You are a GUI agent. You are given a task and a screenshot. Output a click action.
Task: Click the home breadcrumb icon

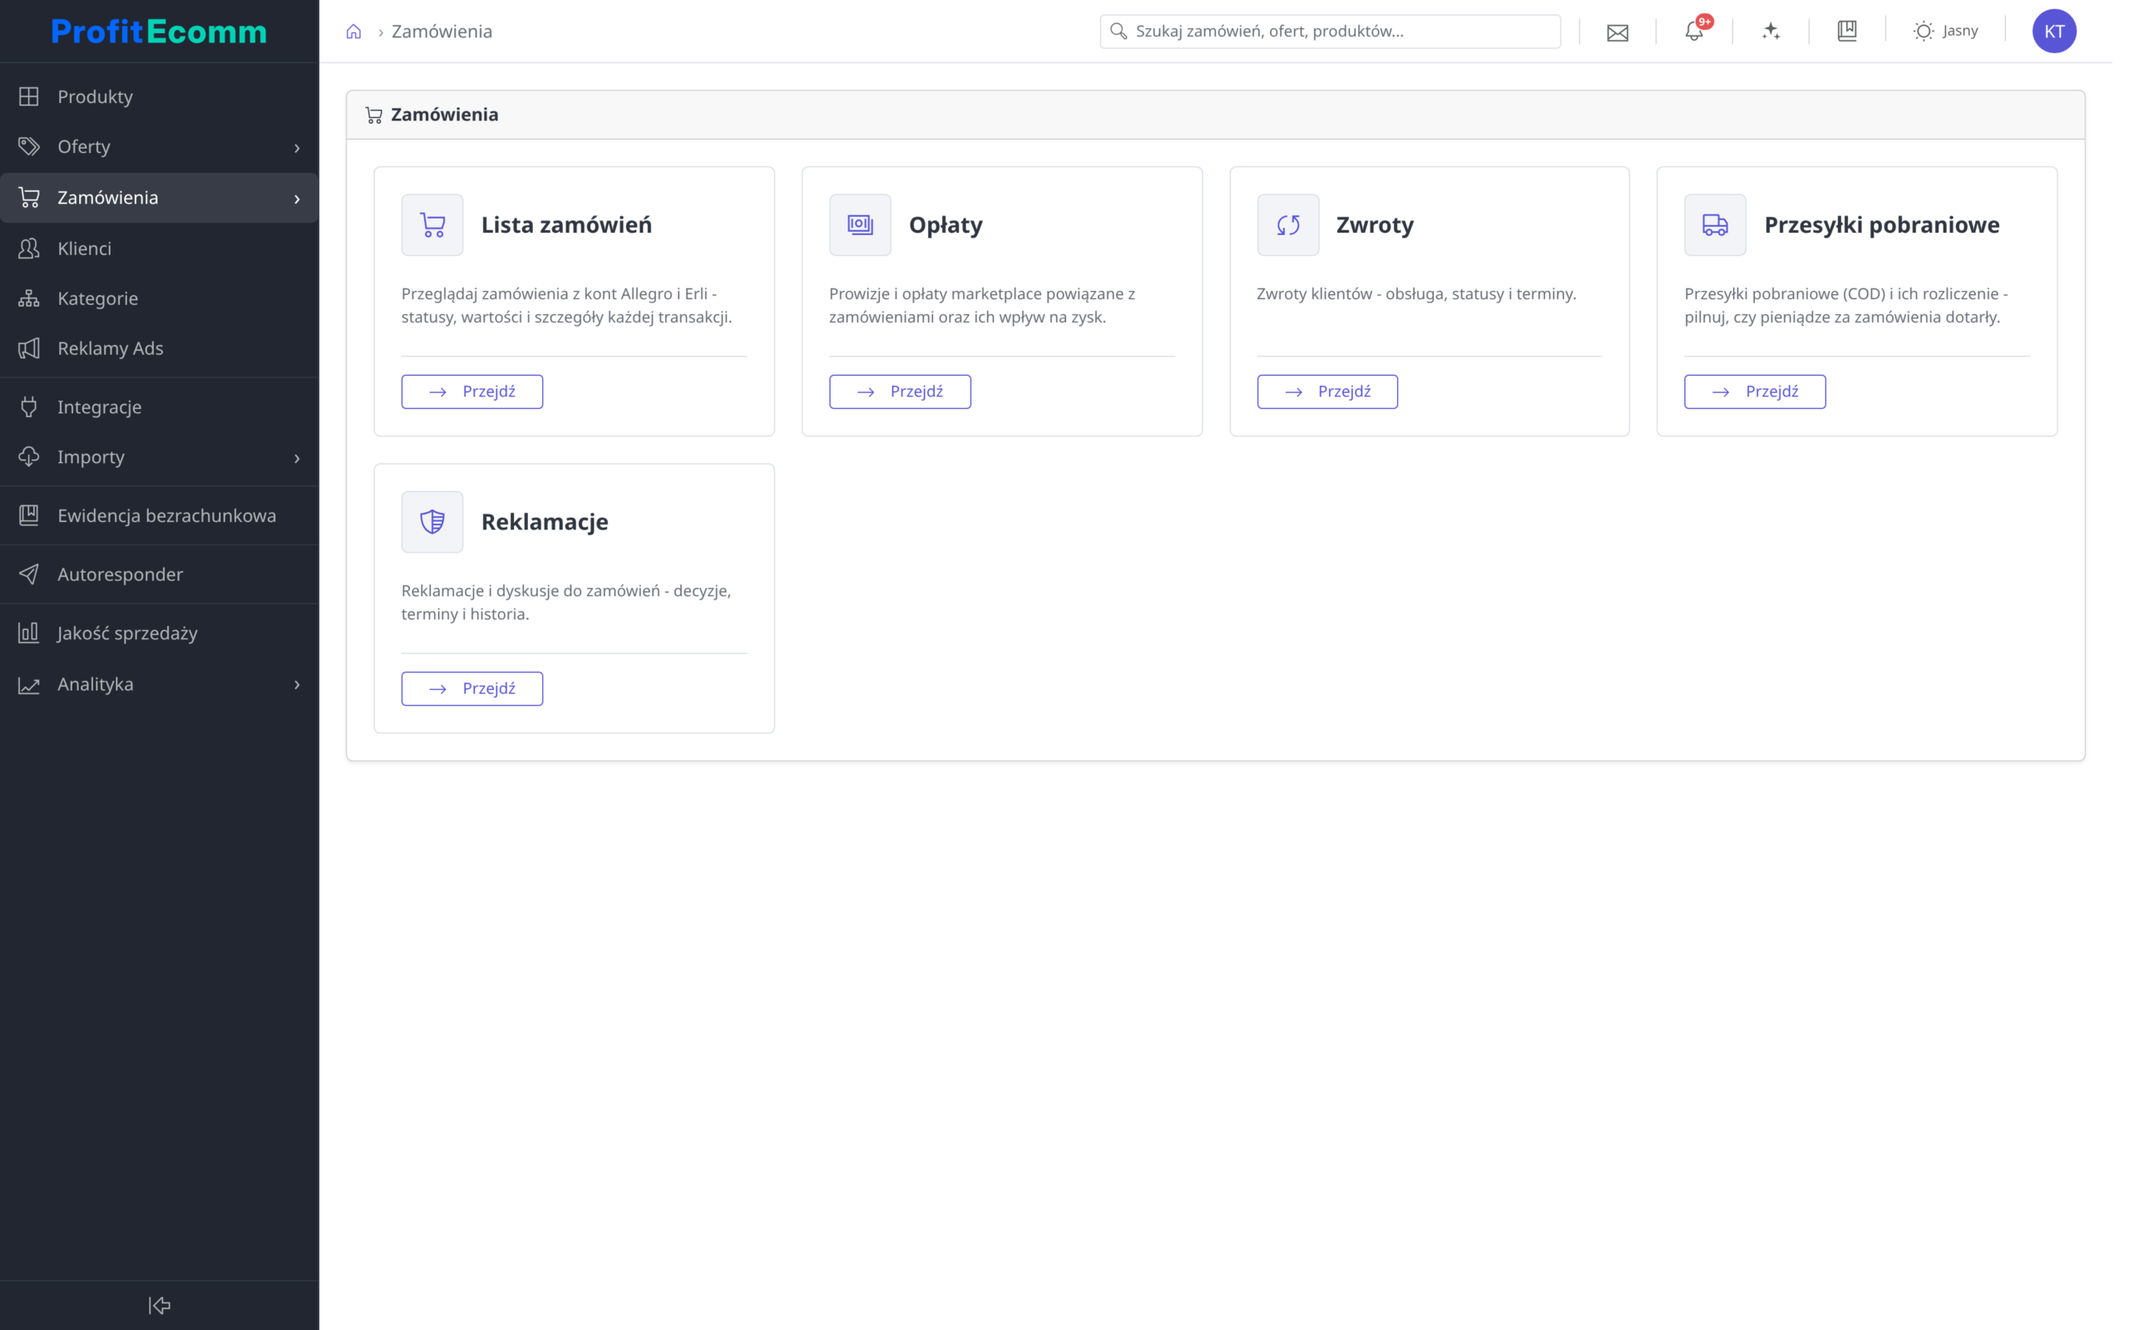(353, 32)
